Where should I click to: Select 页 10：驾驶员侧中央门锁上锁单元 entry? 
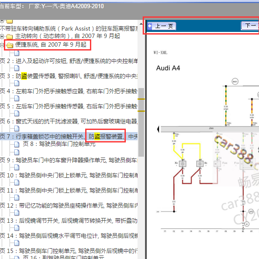coord(69,175)
